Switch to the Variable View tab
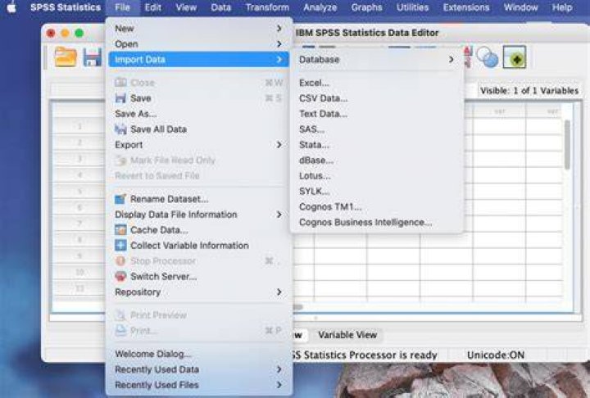 click(x=347, y=335)
